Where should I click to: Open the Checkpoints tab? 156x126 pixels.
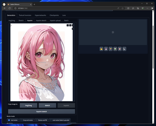coord(54,15)
